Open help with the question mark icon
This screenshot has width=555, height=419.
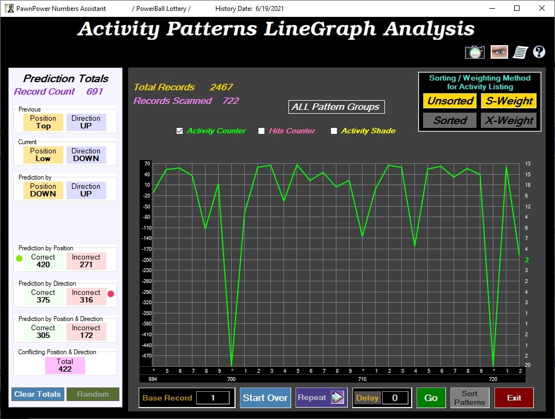click(x=539, y=52)
